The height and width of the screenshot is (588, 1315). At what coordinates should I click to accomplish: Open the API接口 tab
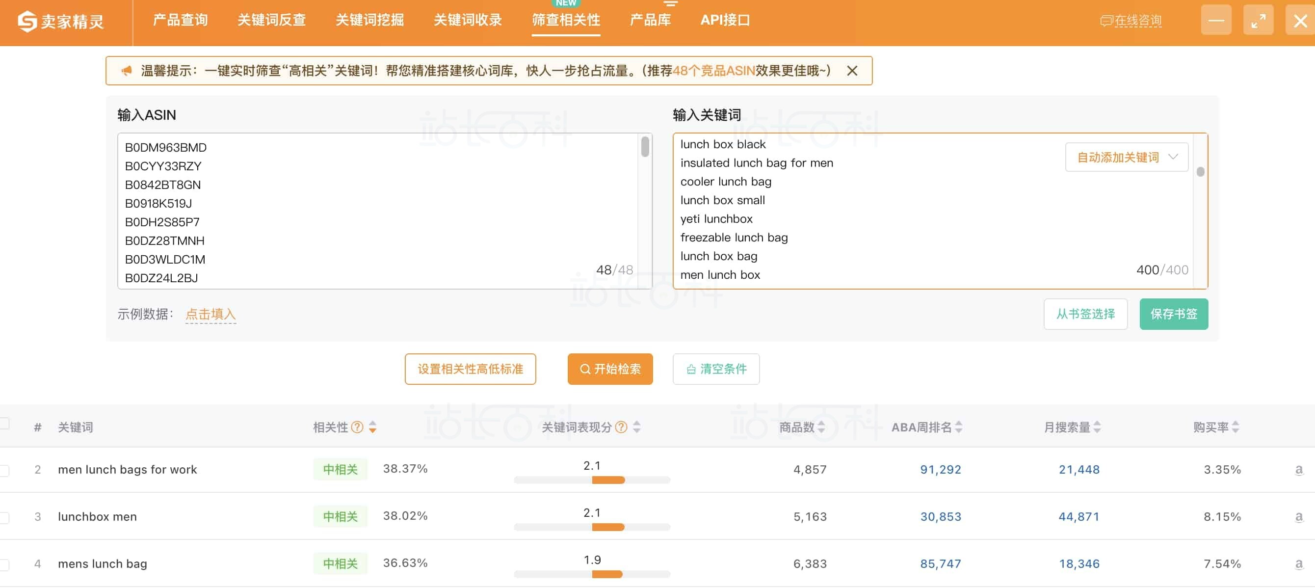pyautogui.click(x=725, y=21)
